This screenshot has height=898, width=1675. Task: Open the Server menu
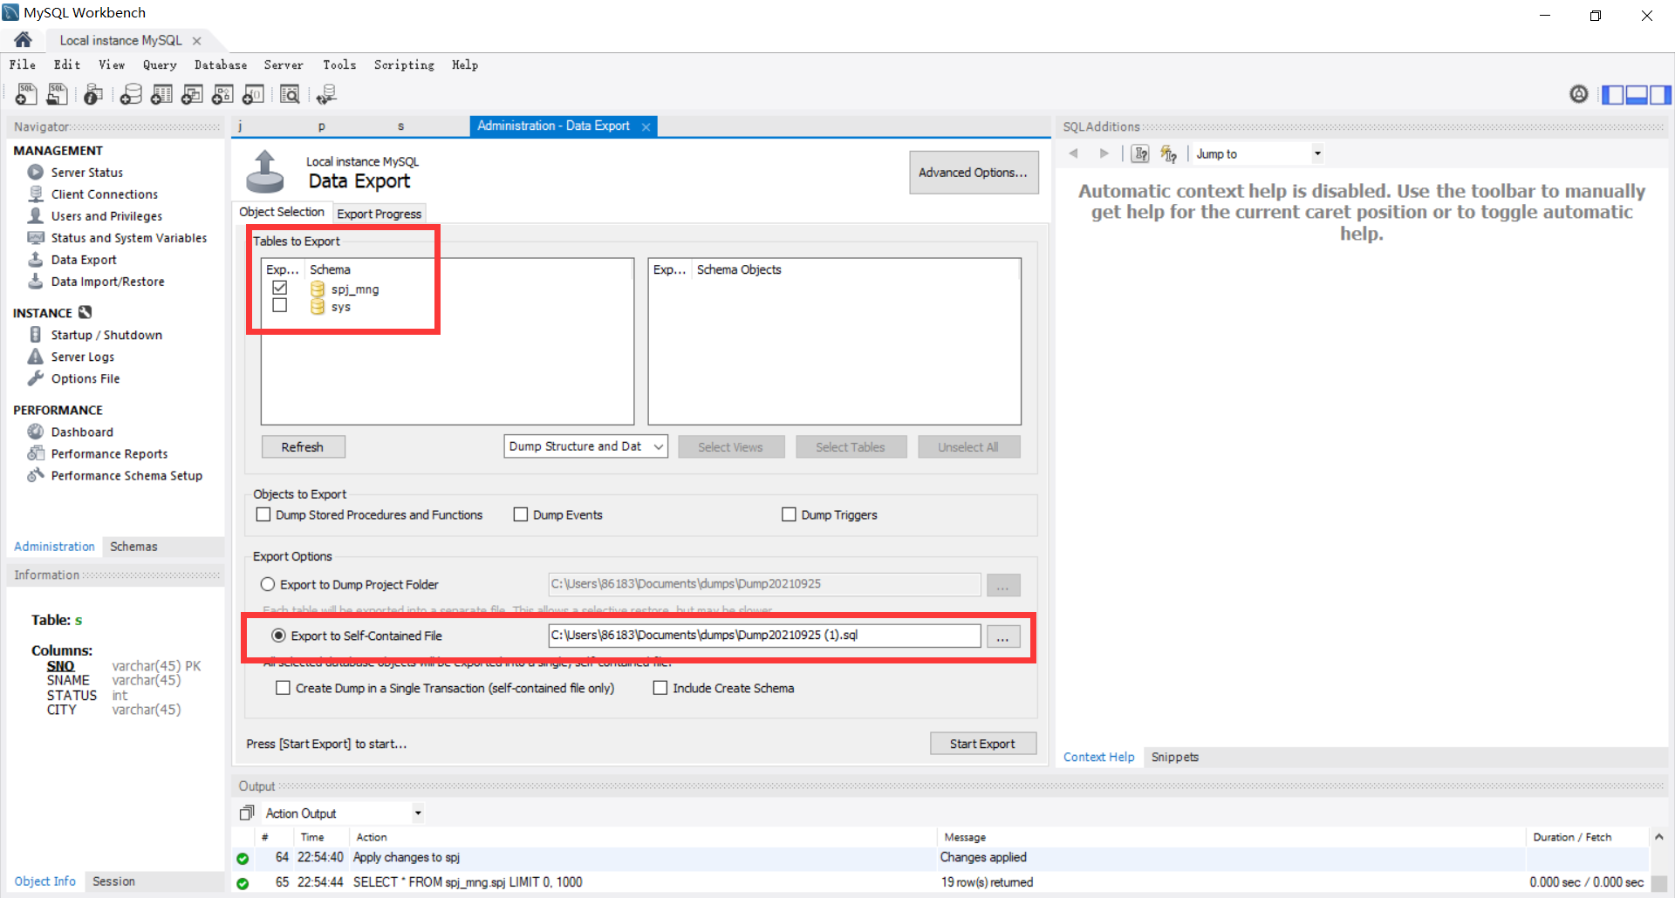point(284,65)
